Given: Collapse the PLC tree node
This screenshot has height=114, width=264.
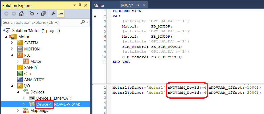Looking at the screenshot, I should (x=12, y=55).
